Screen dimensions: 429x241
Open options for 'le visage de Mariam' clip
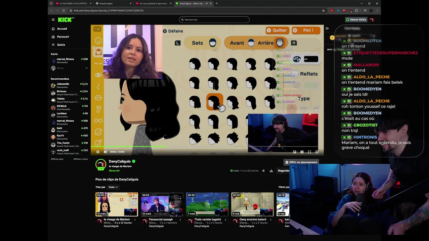tap(135, 220)
